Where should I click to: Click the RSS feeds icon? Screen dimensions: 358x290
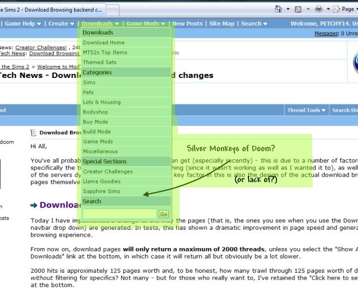coord(299,9)
